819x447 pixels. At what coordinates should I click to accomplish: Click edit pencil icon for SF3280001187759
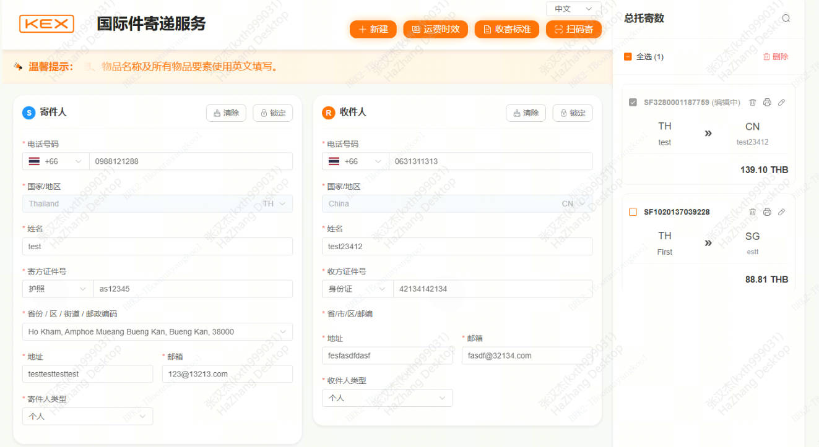click(x=781, y=103)
